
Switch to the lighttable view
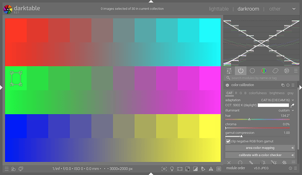218,8
